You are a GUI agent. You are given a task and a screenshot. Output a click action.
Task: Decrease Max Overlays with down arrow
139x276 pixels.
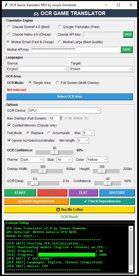61,120
